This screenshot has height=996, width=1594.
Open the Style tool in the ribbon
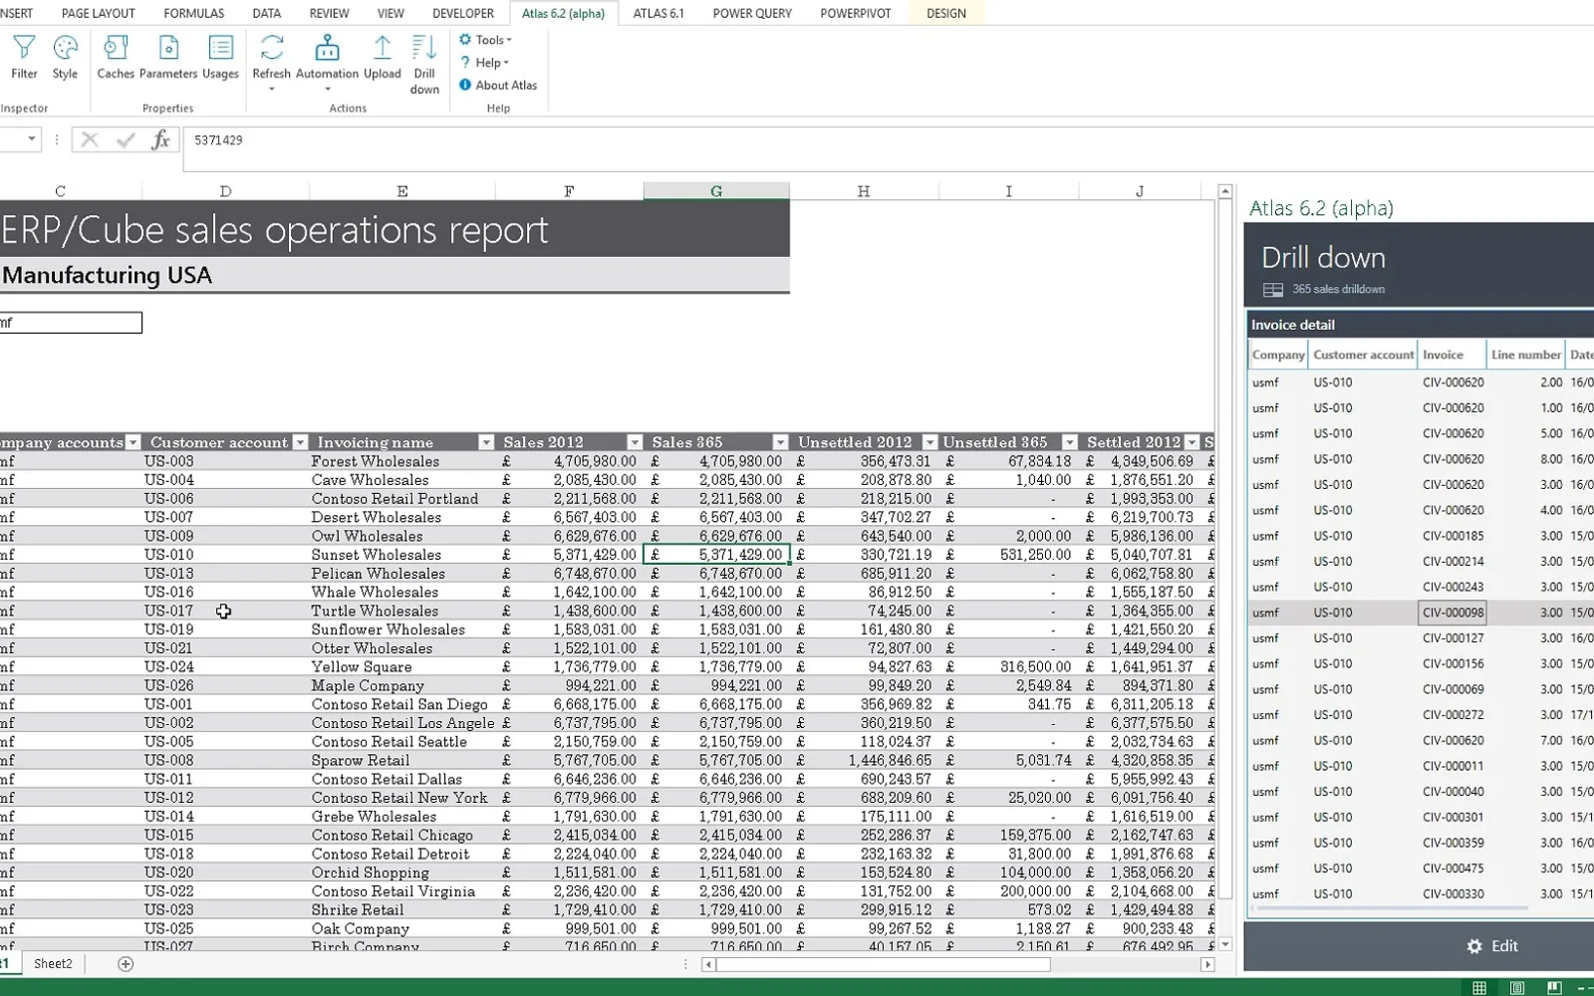coord(65,57)
